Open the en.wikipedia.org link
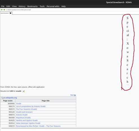Viewport: 139px width, 131px height. 10,98
